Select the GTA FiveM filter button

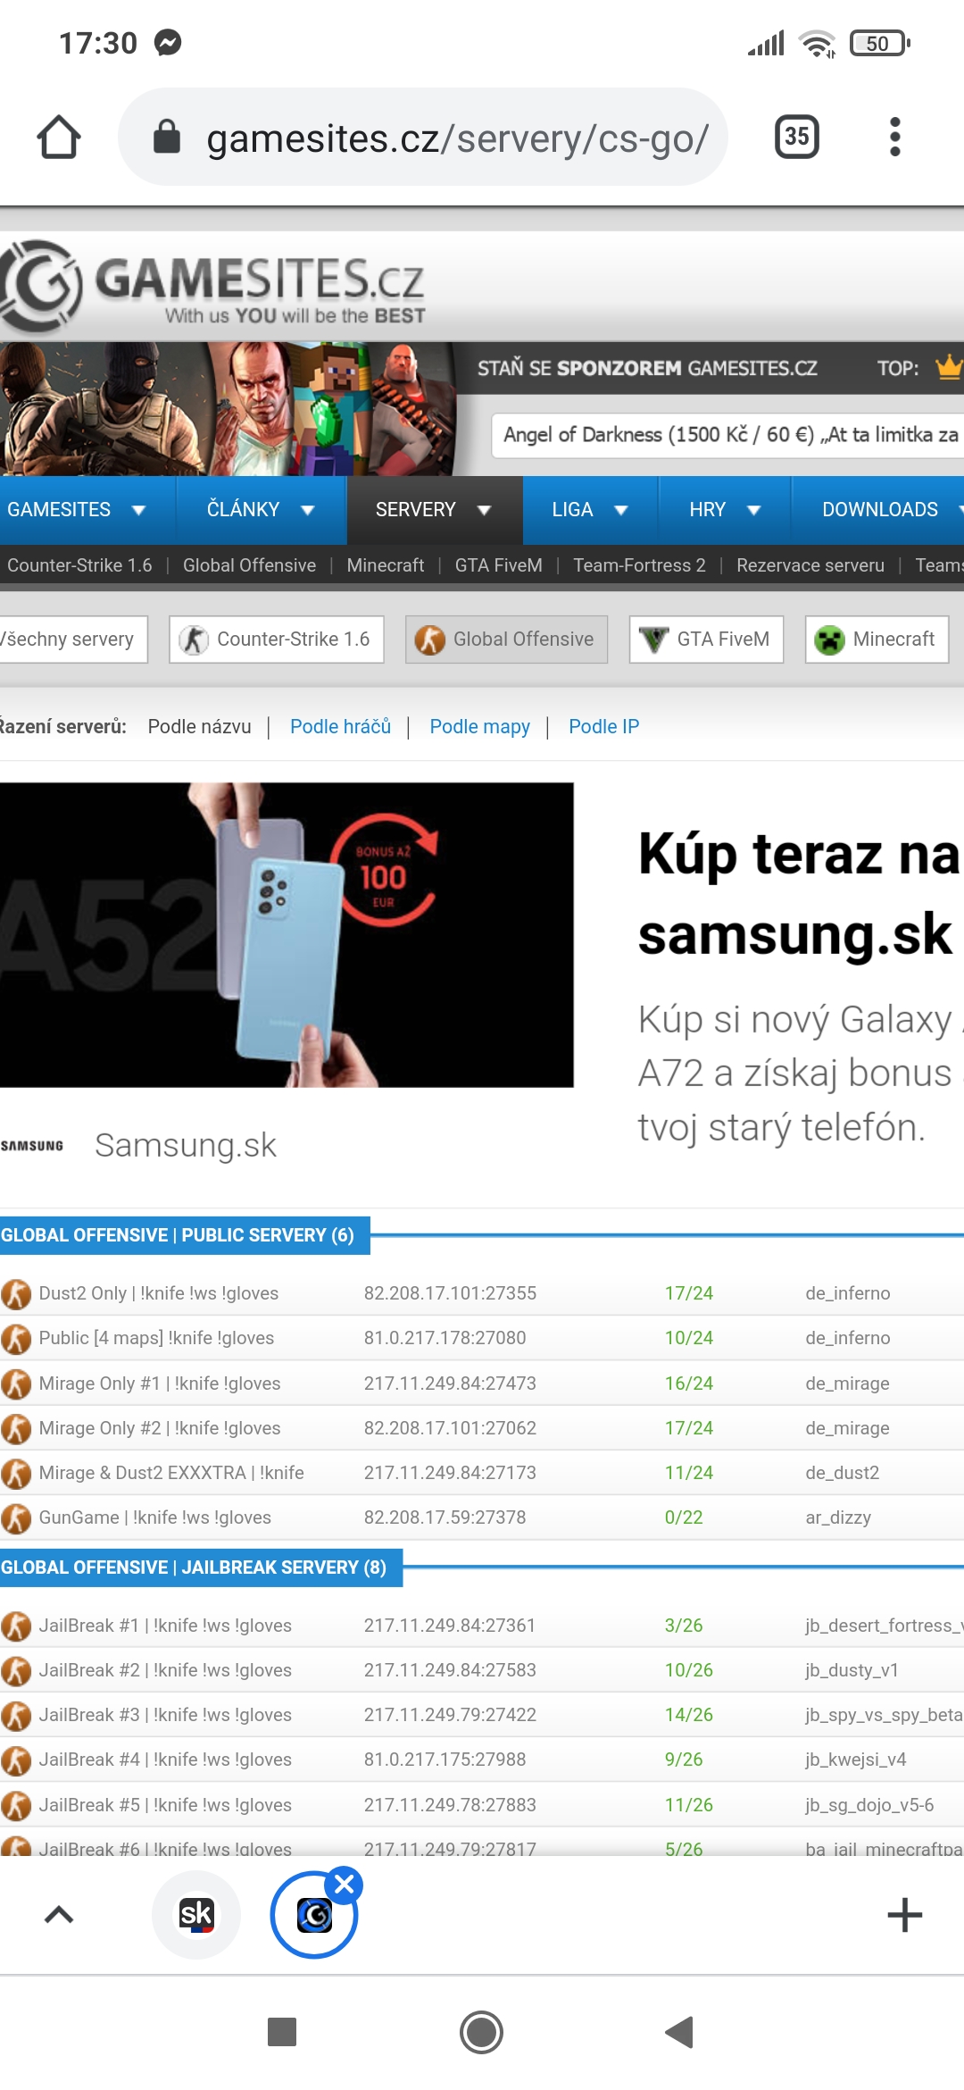(706, 640)
